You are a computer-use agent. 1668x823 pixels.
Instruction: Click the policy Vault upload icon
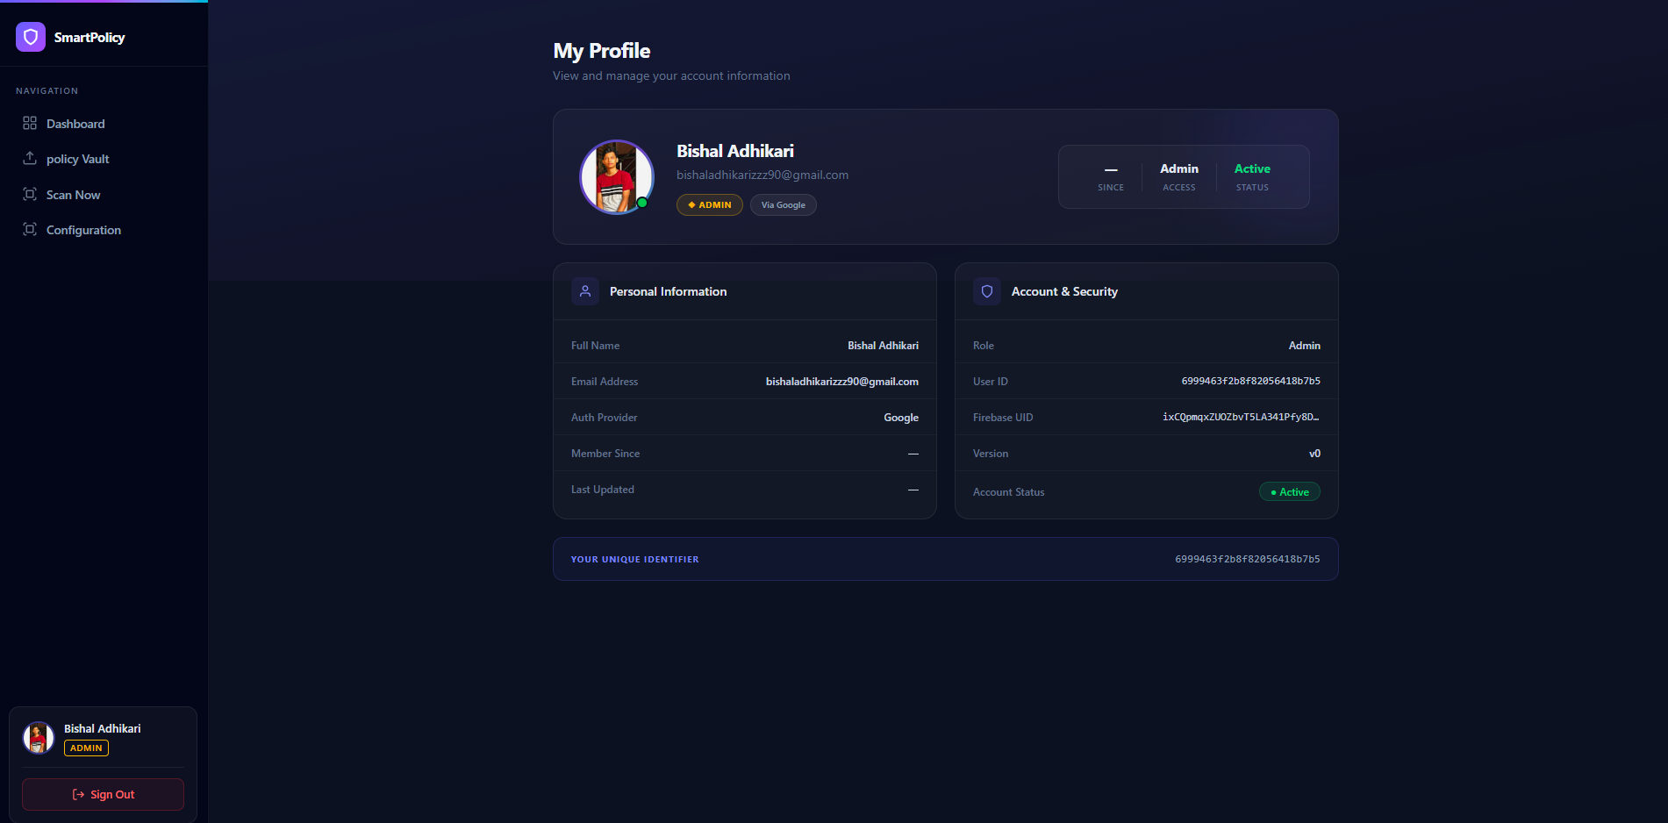(30, 159)
